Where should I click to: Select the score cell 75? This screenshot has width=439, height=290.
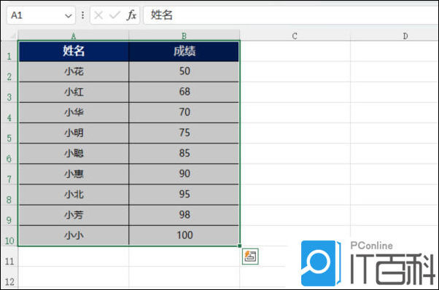[184, 133]
